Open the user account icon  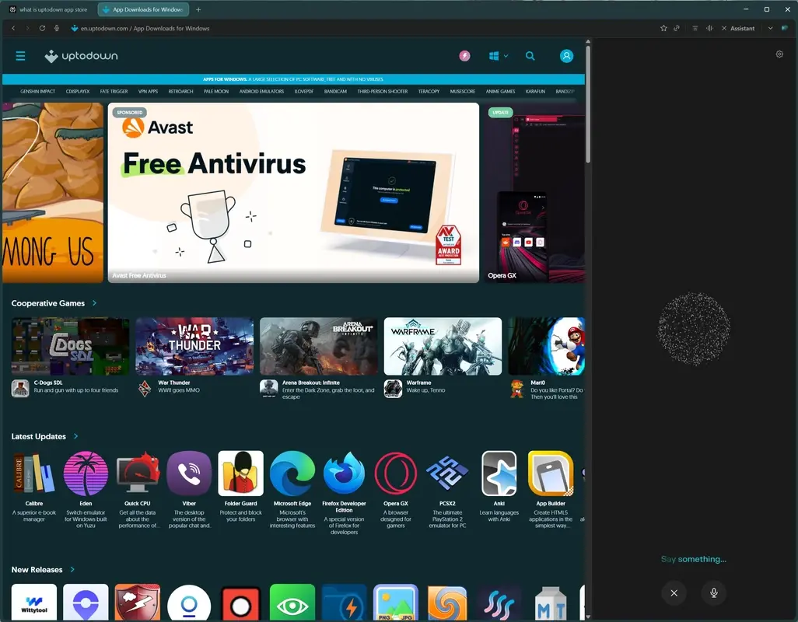pos(566,56)
